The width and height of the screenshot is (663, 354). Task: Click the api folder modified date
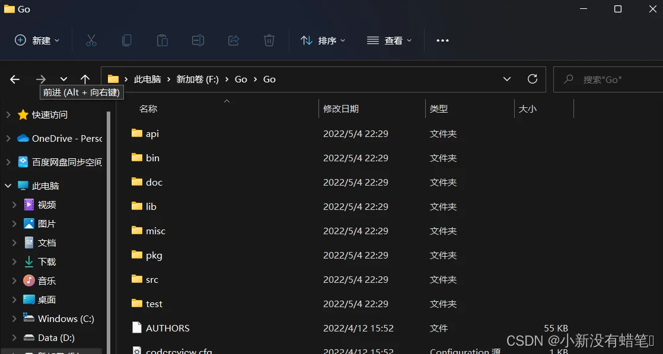click(x=356, y=133)
